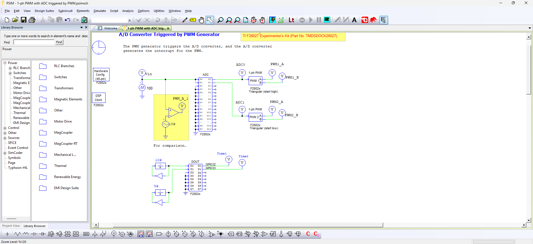Select the Zoom In magnifier tool
This screenshot has width=533, height=244.
click(229, 20)
